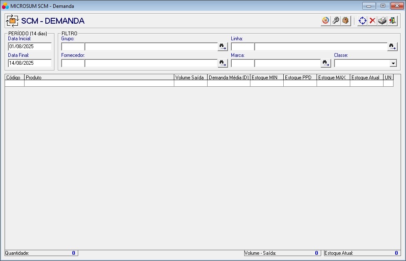The width and height of the screenshot is (406, 261).
Task: Expand the Classe dropdown
Action: click(393, 63)
